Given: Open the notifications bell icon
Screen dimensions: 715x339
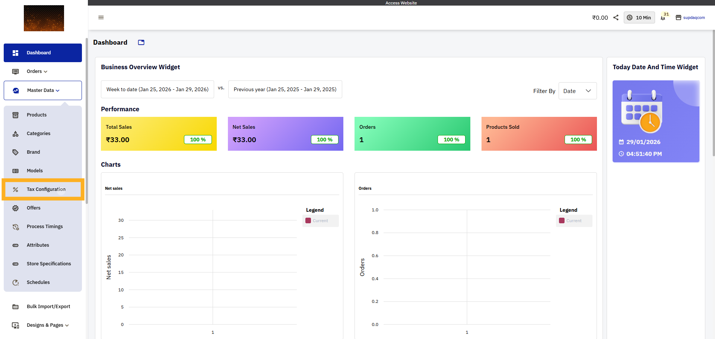Looking at the screenshot, I should pos(663,18).
